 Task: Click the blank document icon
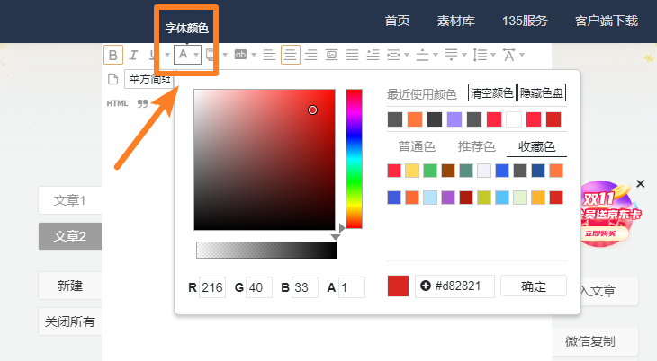112,79
